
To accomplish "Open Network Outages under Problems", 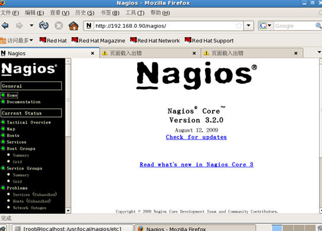I will coord(30,208).
